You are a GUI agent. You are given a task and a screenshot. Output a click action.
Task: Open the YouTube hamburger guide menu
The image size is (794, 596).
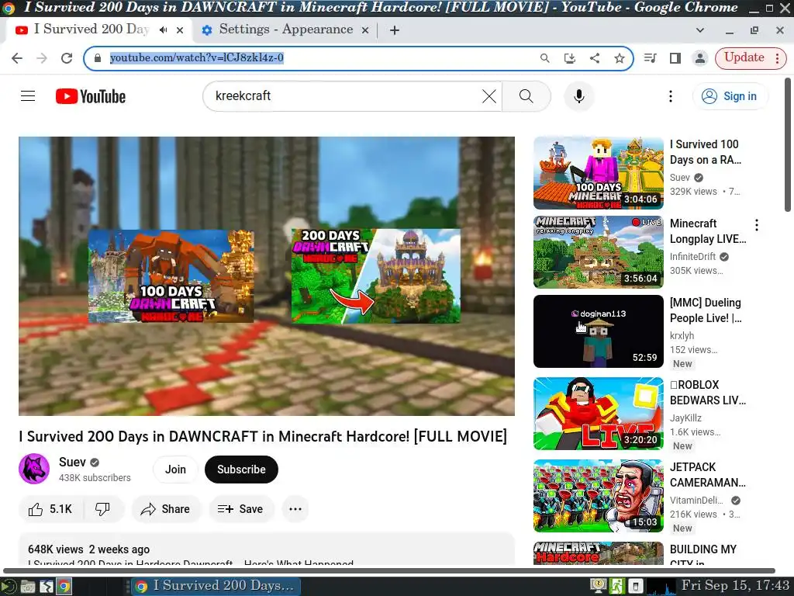(x=28, y=95)
